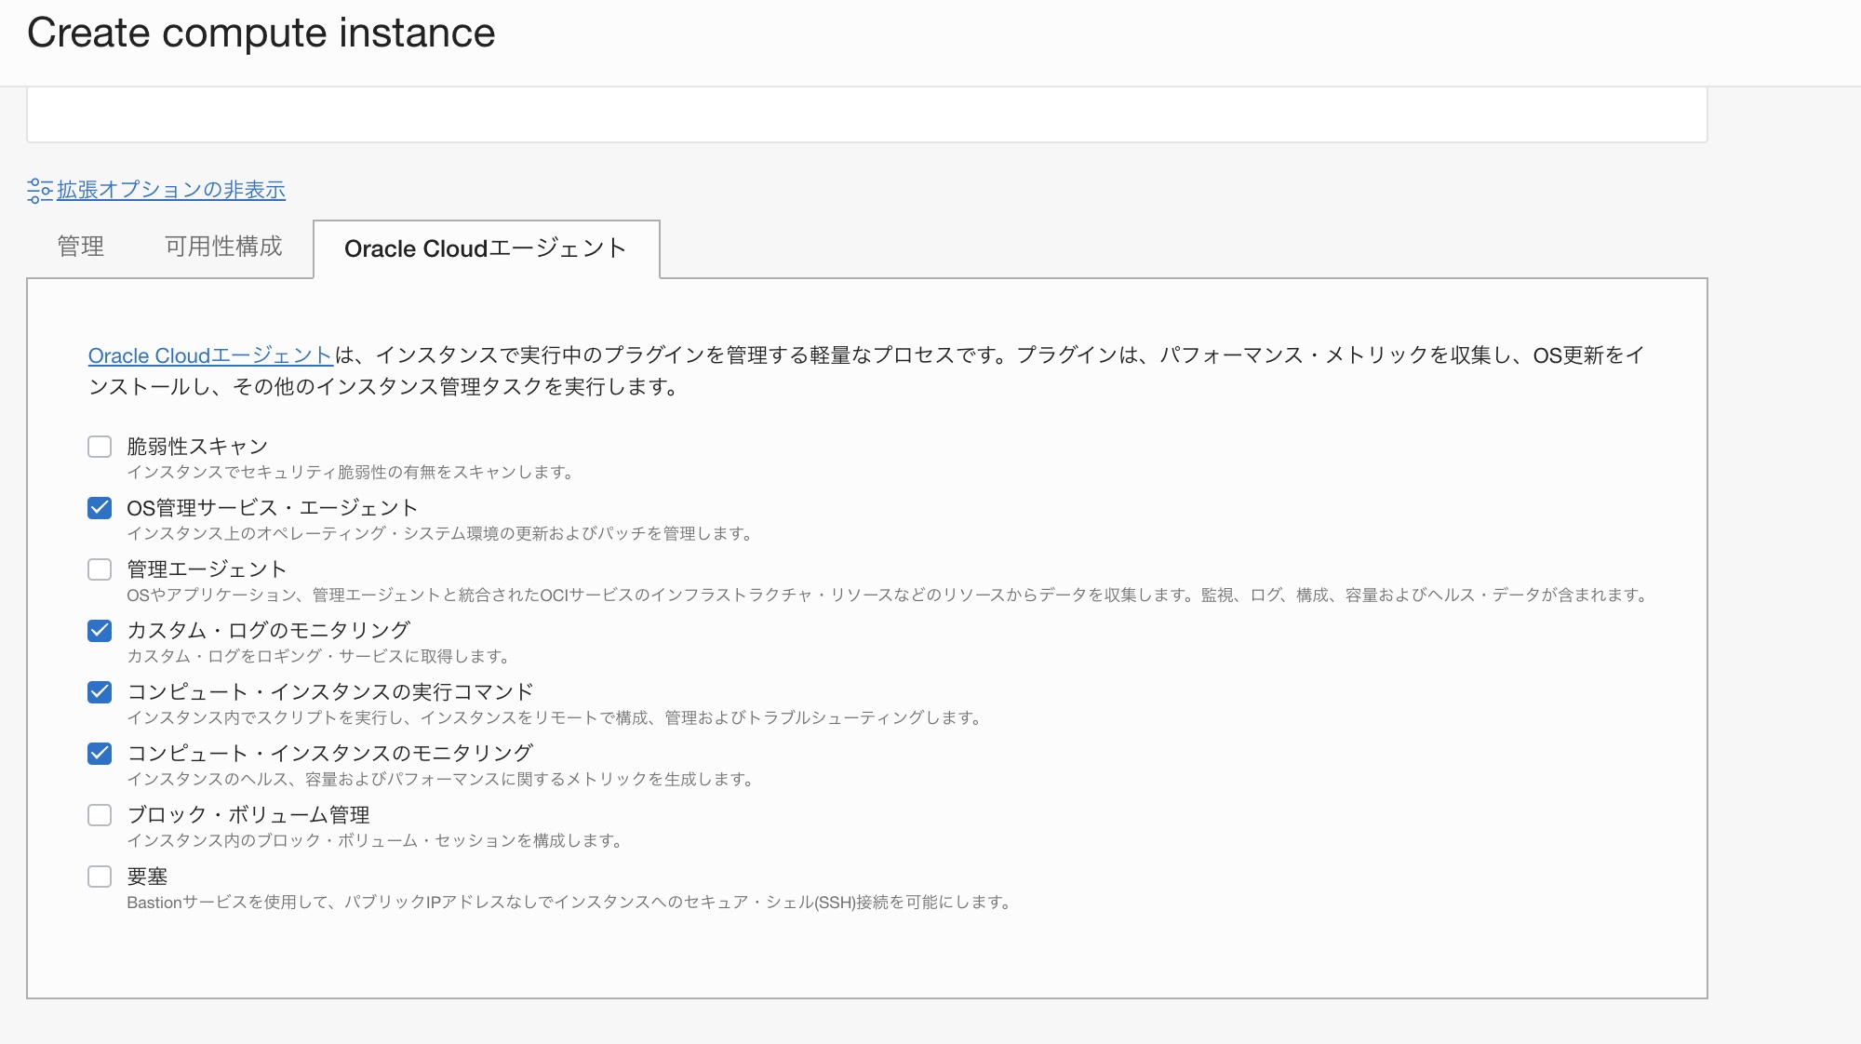Collapse advanced options via 拡張オプションの非表示 link
This screenshot has height=1044, width=1861.
[171, 190]
